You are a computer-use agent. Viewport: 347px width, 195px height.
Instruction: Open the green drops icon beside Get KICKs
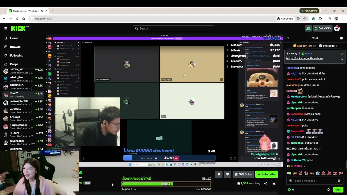coord(308,28)
